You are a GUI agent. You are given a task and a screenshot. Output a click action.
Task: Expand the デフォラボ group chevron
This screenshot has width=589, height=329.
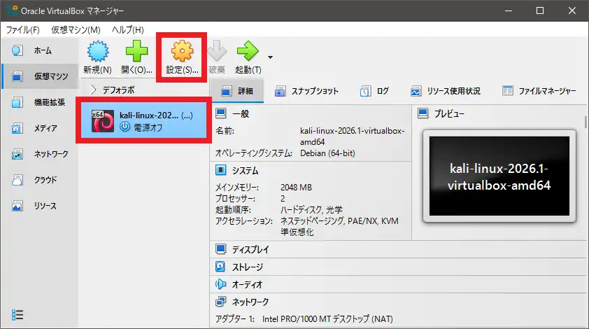pyautogui.click(x=94, y=90)
